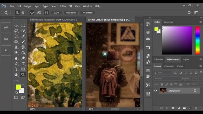Toggle Resize Windows to Fit option
The height and width of the screenshot is (114, 203).
[x=32, y=13]
